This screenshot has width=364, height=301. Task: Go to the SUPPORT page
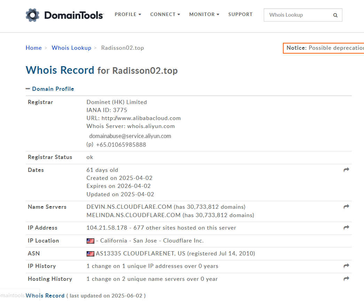(x=240, y=14)
